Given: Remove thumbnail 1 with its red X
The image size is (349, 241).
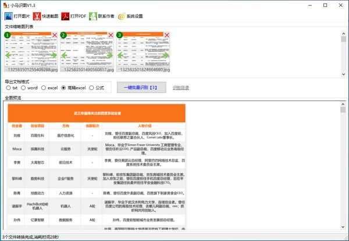Looking at the screenshot, I should [55, 35].
